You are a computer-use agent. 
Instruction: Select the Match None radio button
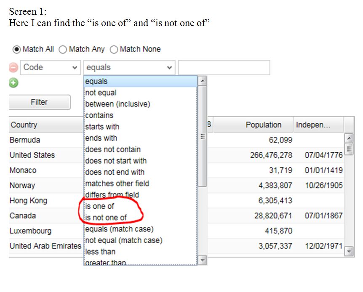[x=114, y=50]
